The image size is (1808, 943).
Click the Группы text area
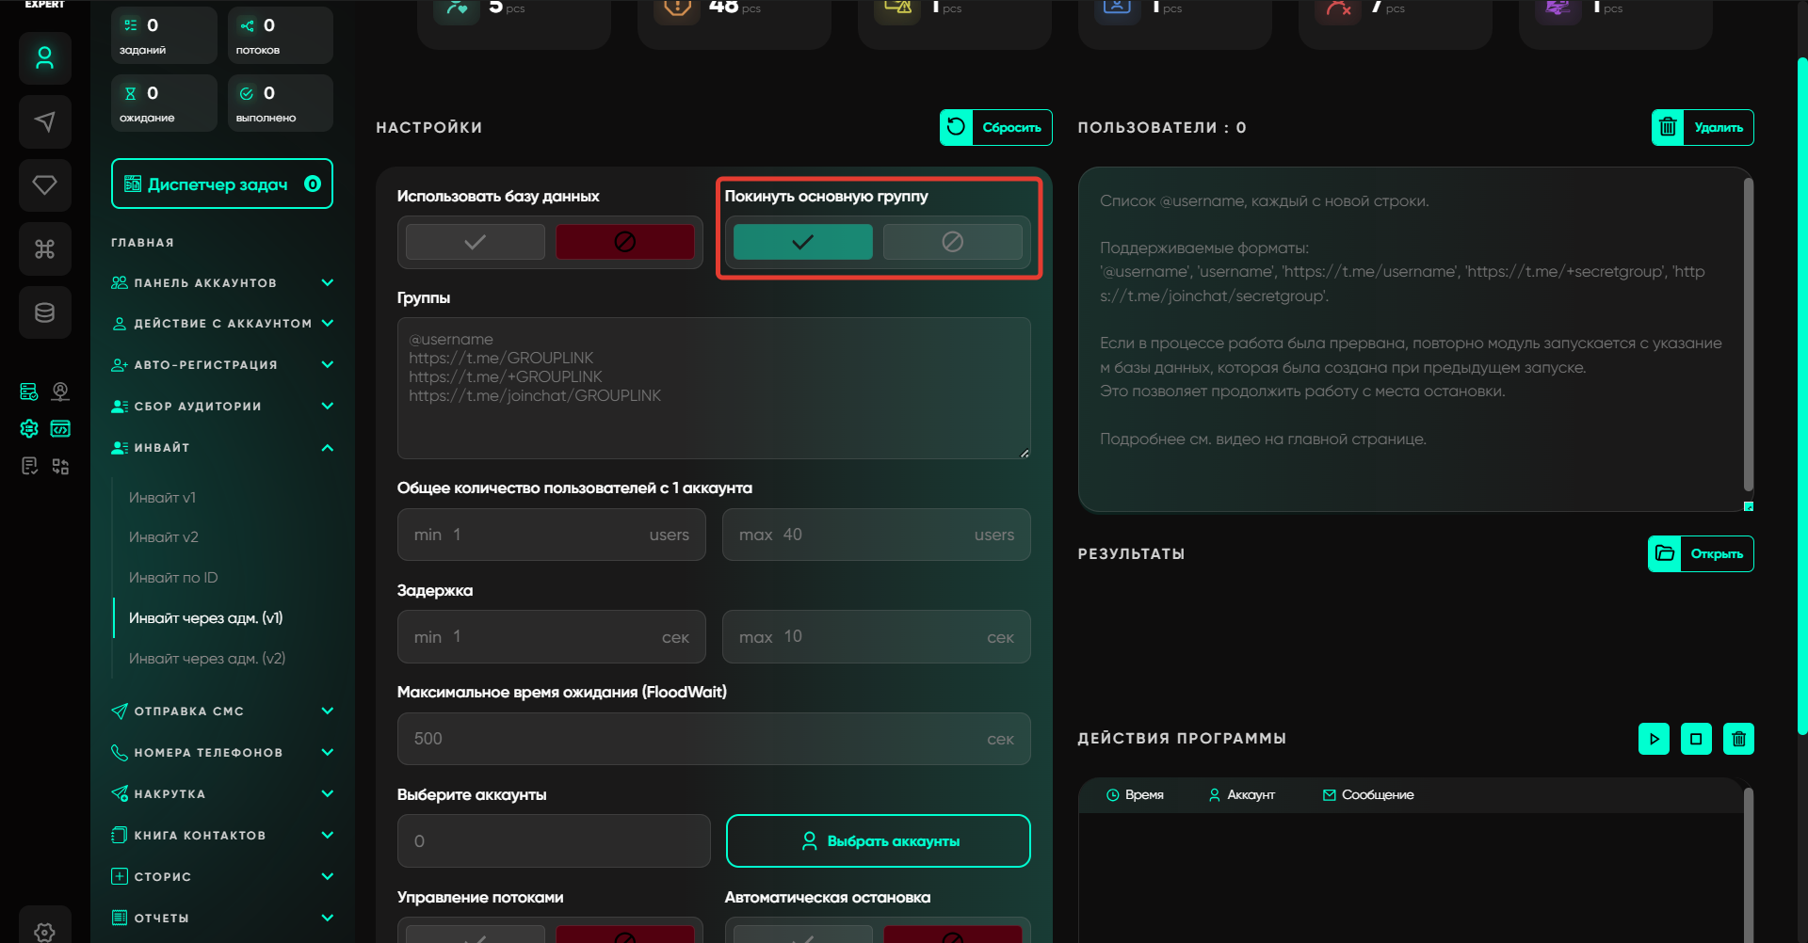pos(714,388)
